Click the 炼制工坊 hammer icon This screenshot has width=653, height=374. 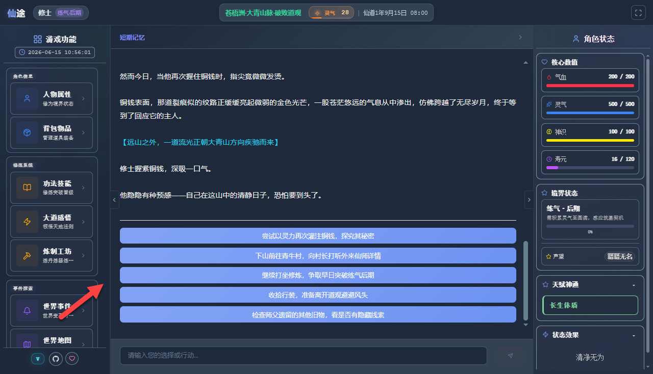coord(27,256)
